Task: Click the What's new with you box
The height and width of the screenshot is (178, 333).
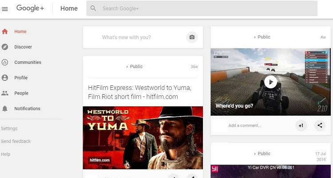Action: point(143,37)
